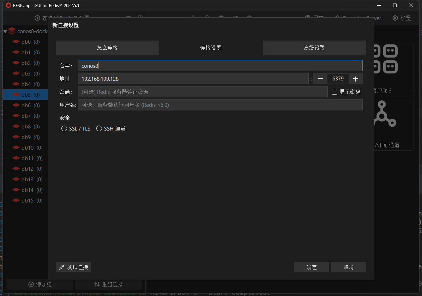Click the highlighted db5 (0) row
This screenshot has height=296, width=422.
(x=25, y=95)
